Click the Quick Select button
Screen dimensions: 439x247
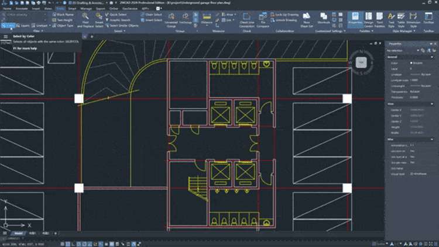[116, 14]
